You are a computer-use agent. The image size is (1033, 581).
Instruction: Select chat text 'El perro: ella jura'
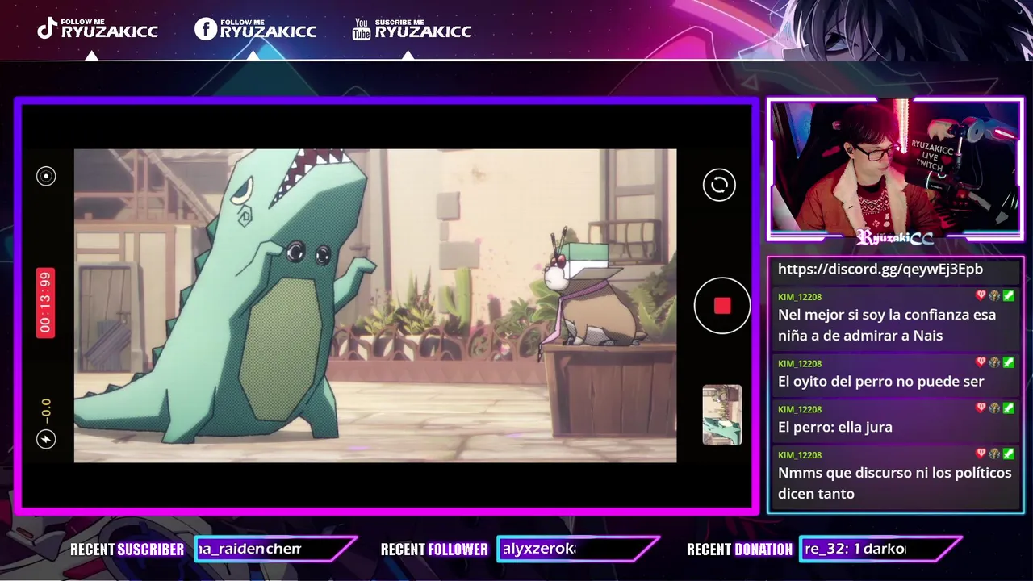pos(835,427)
